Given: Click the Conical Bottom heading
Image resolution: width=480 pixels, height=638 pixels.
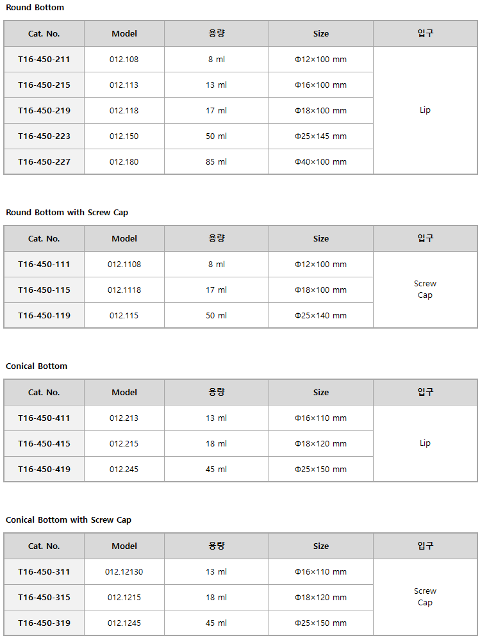Looking at the screenshot, I should [37, 366].
